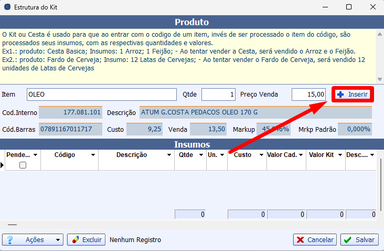Click the Qtde quantity input field

pyautogui.click(x=218, y=95)
